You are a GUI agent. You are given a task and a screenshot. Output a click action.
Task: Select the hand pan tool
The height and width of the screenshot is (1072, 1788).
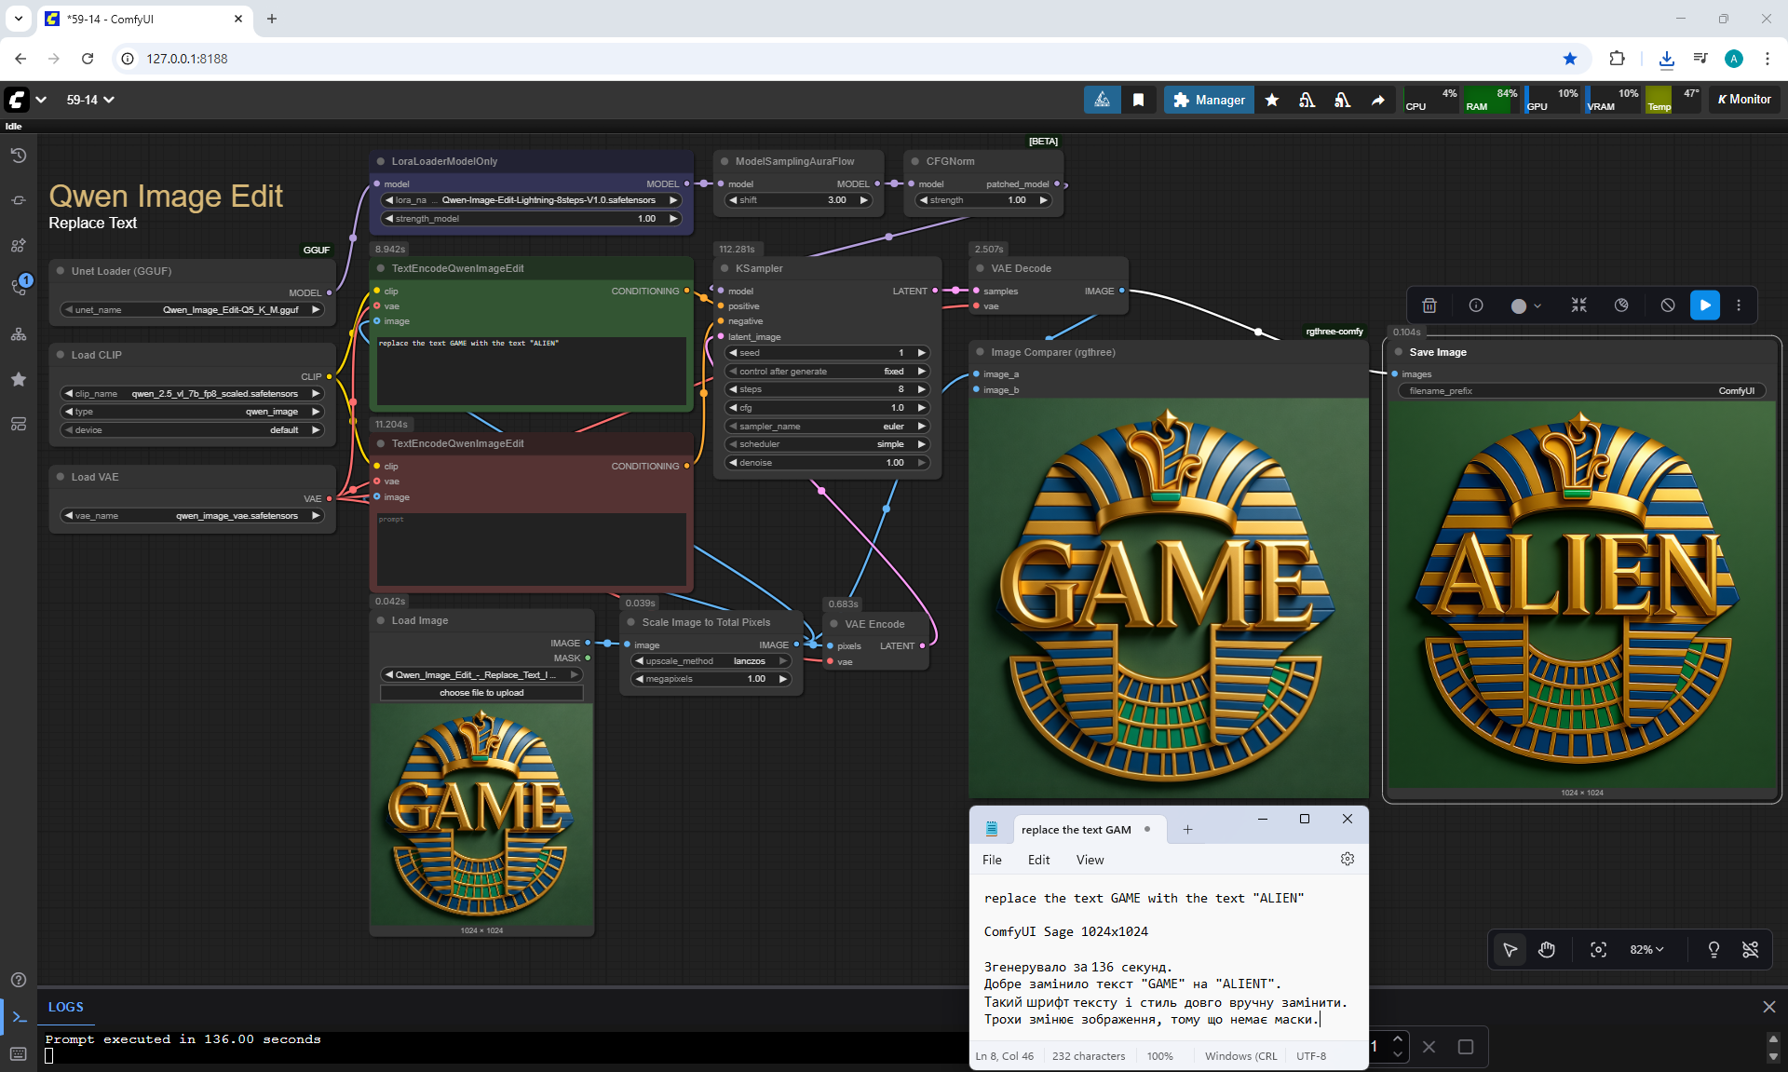coord(1547,949)
